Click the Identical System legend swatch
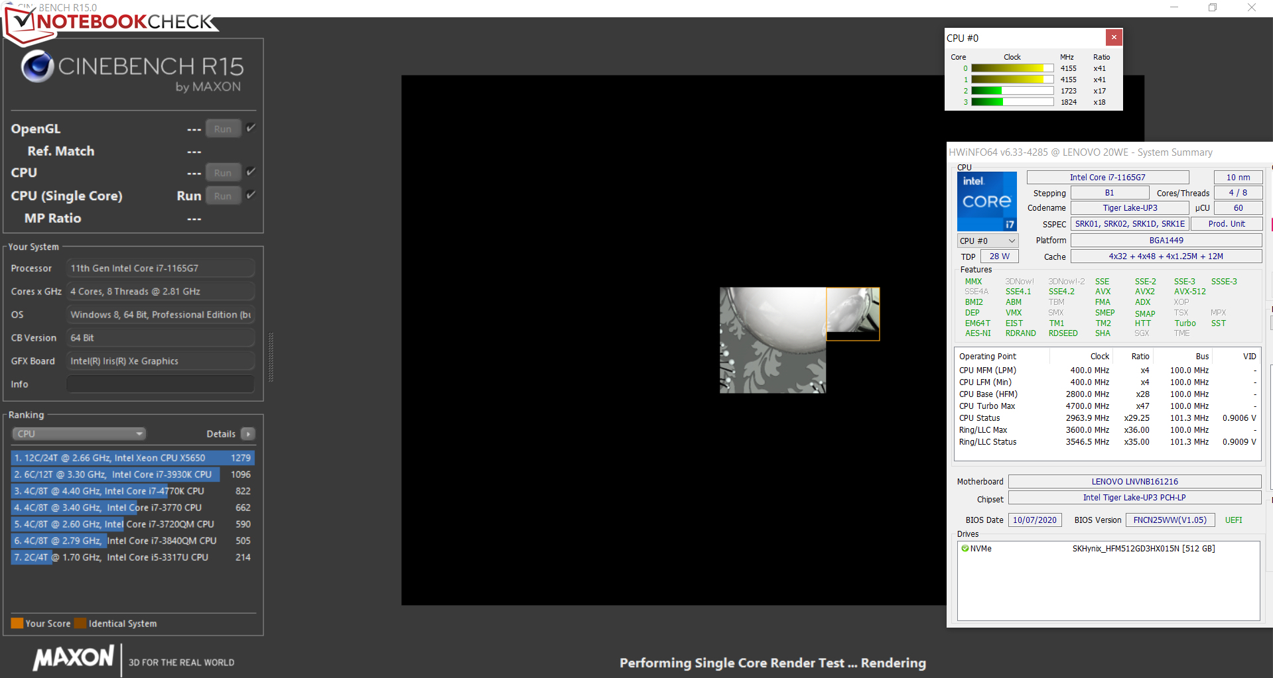 tap(80, 623)
